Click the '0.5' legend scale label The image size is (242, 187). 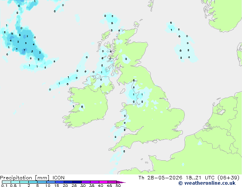pyautogui.click(x=13, y=185)
